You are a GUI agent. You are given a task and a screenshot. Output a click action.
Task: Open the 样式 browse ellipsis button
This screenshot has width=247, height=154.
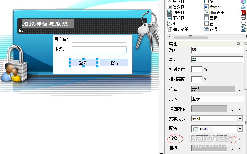(239, 90)
